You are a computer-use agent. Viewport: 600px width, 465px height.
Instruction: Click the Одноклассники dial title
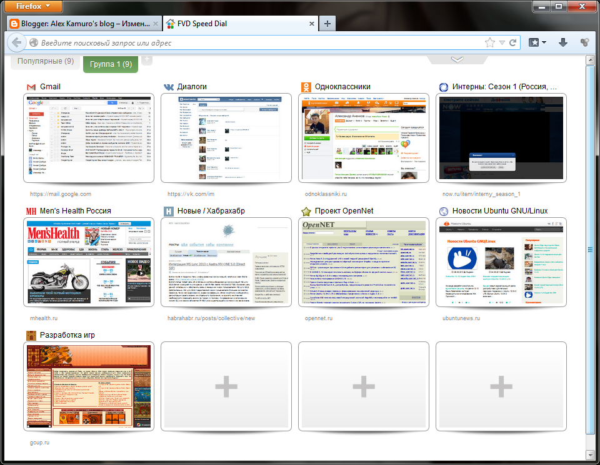click(x=342, y=87)
